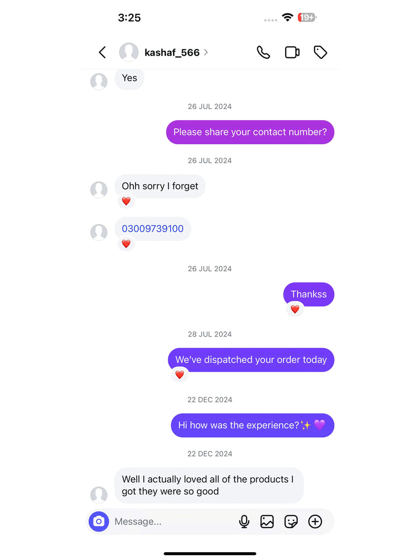420x560 pixels.
Task: Tap heart reaction under 'Ohh sorry I forget'
Action: coord(126,201)
